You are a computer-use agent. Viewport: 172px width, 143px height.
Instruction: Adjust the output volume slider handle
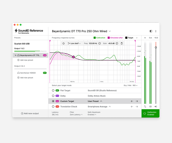156,47
